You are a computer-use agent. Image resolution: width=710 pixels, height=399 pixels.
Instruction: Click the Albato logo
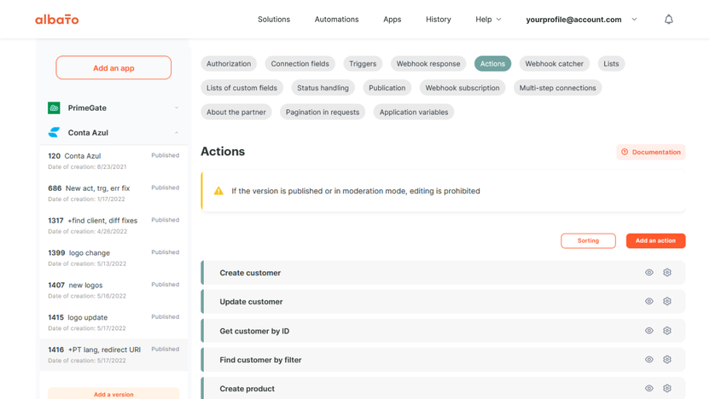56,19
